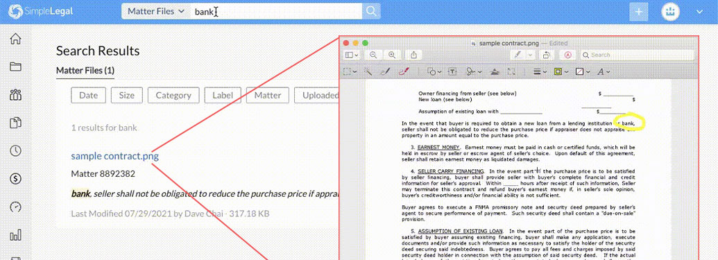This screenshot has height=260, width=718.
Task: Expand the user profile chevron
Action: tap(699, 12)
